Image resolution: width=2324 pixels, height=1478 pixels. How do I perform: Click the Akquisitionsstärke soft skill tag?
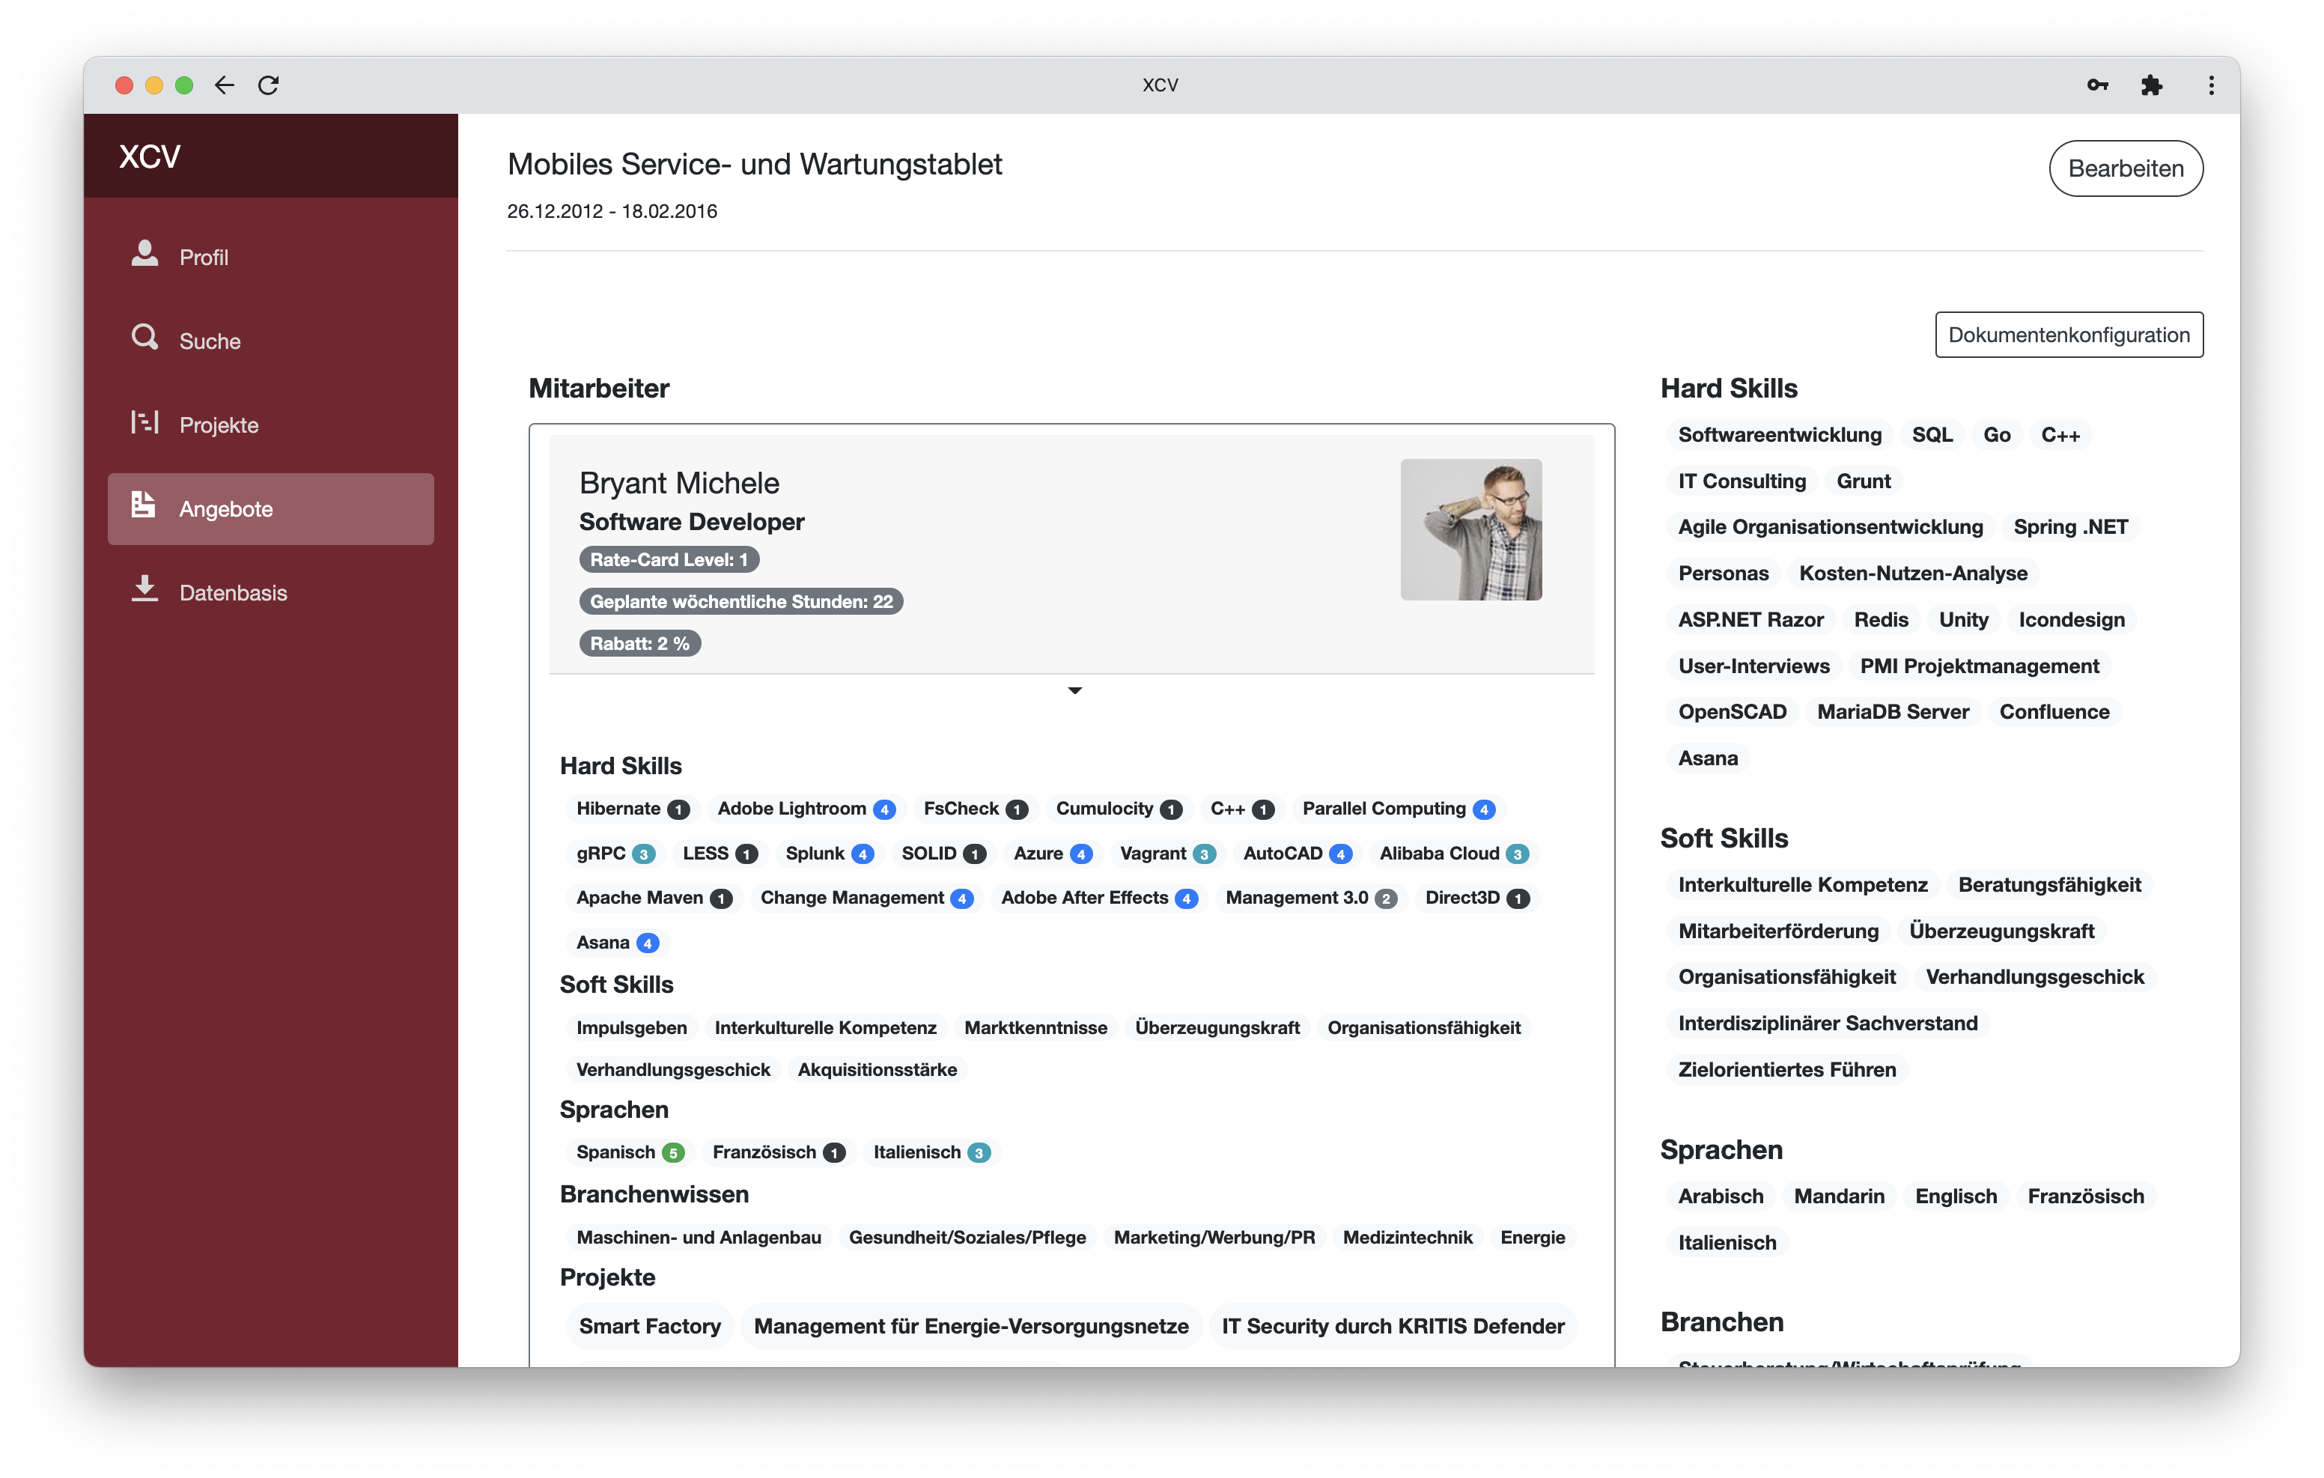876,1070
